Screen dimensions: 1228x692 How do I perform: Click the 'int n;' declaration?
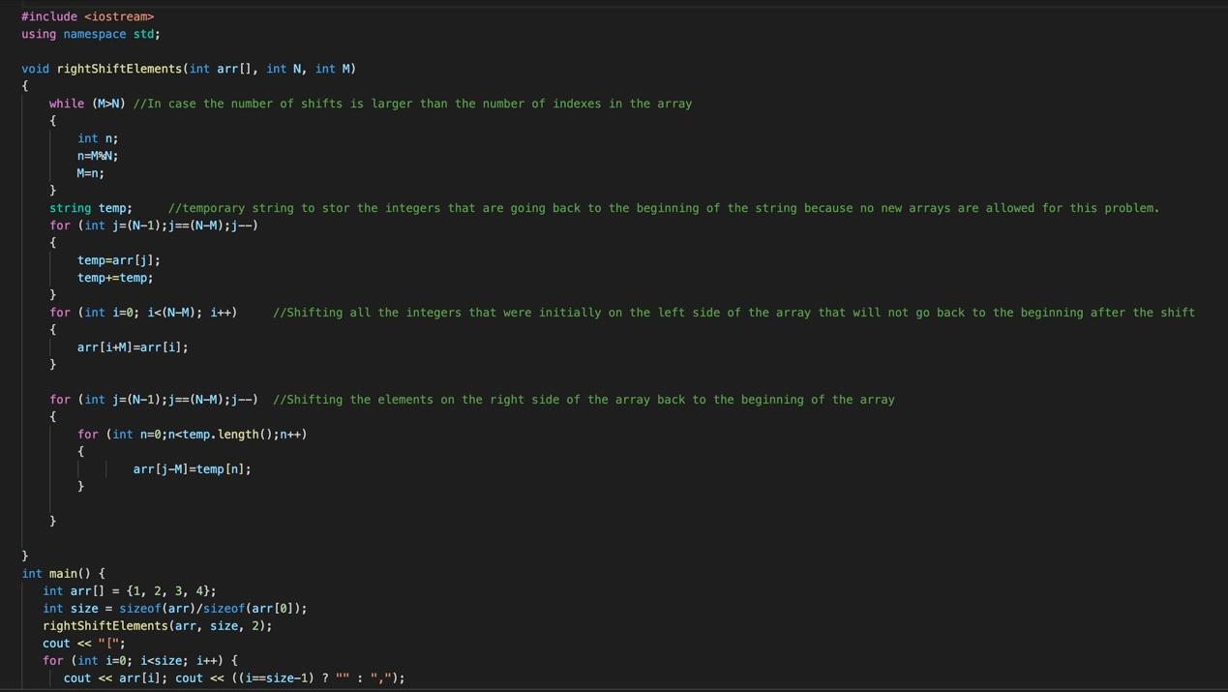[98, 138]
